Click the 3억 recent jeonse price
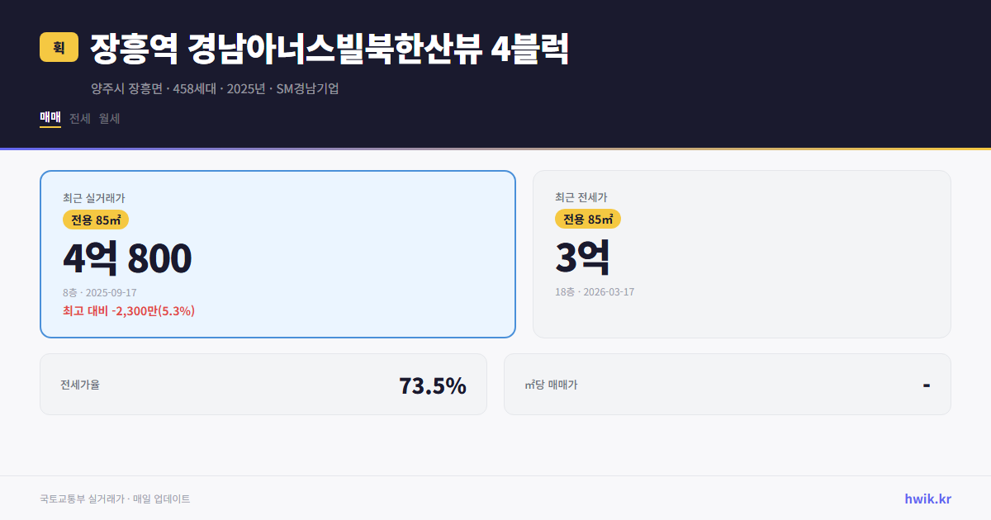 583,258
